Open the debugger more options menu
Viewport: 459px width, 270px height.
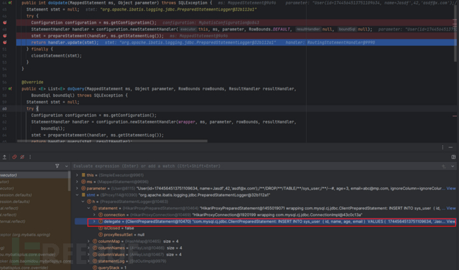[x=29, y=157]
